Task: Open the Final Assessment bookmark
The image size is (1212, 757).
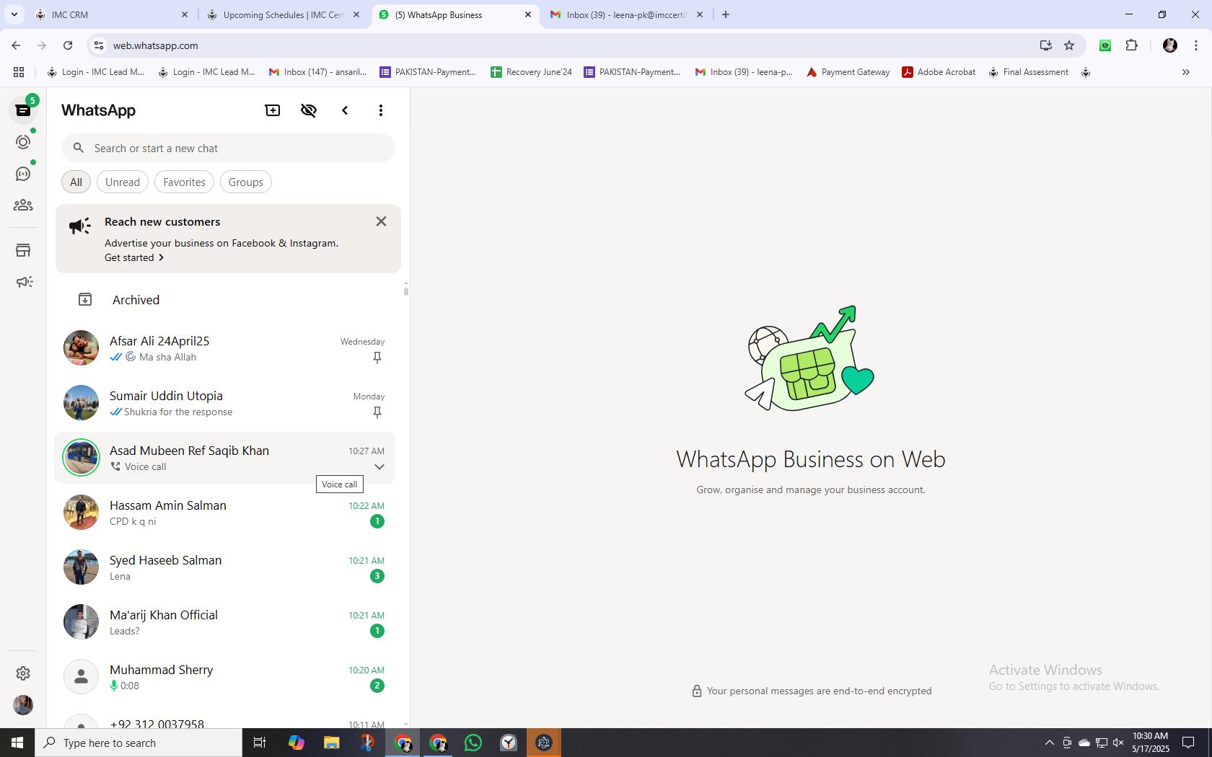Action: point(1028,72)
